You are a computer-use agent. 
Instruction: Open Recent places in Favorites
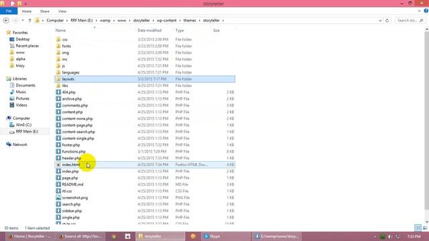pos(27,46)
